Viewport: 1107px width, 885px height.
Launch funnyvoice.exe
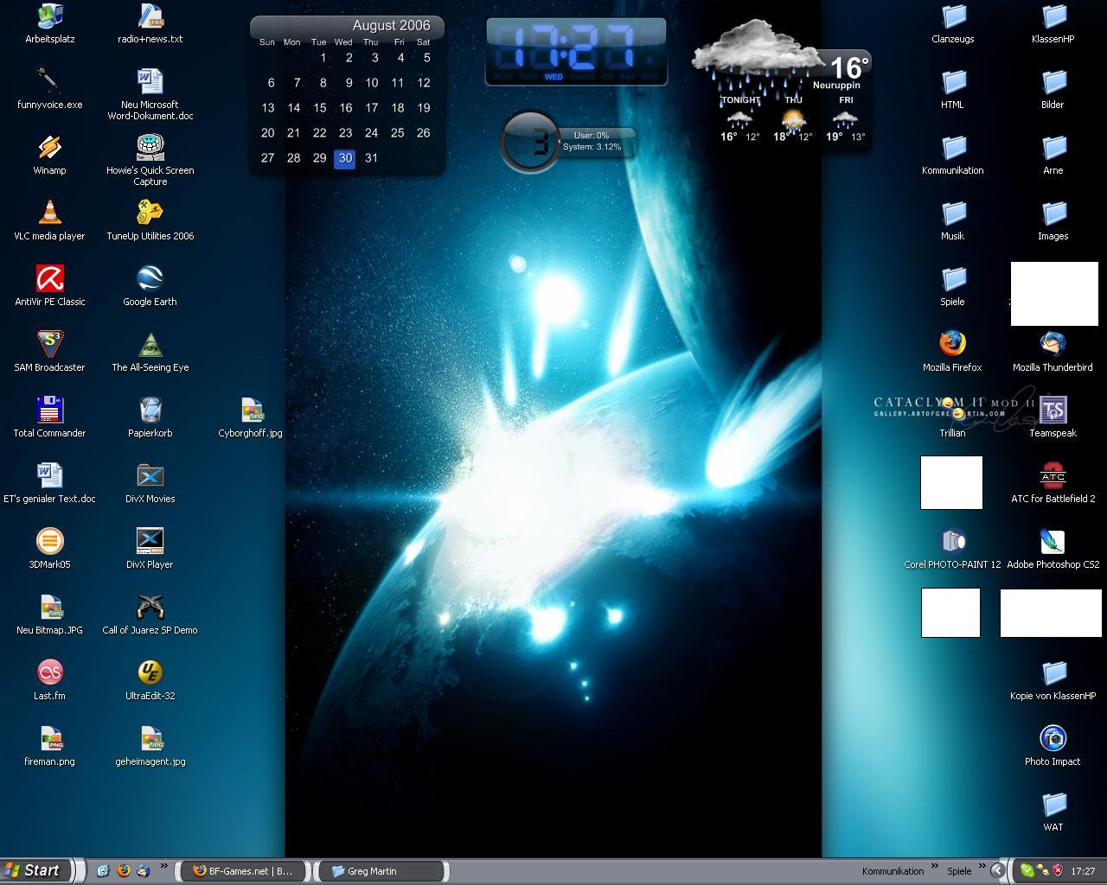click(49, 89)
